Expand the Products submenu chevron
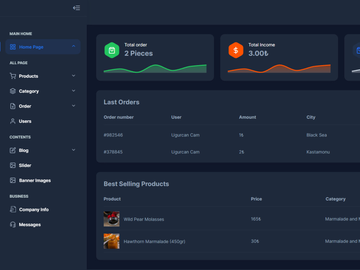 tap(73, 76)
